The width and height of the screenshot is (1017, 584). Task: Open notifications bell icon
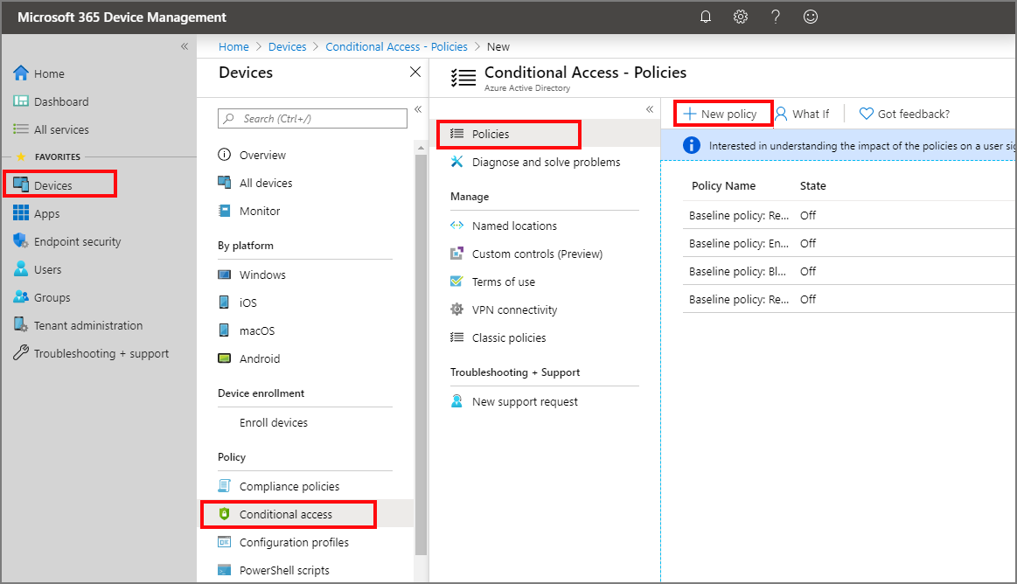tap(706, 17)
